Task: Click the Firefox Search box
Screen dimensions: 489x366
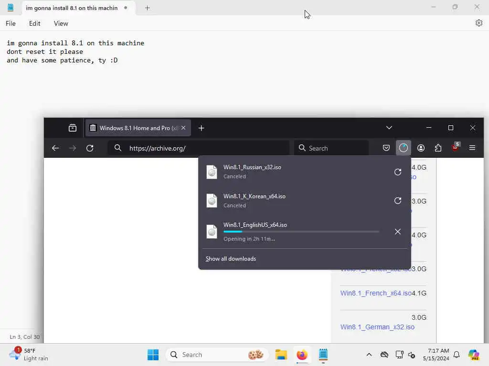Action: (331, 148)
